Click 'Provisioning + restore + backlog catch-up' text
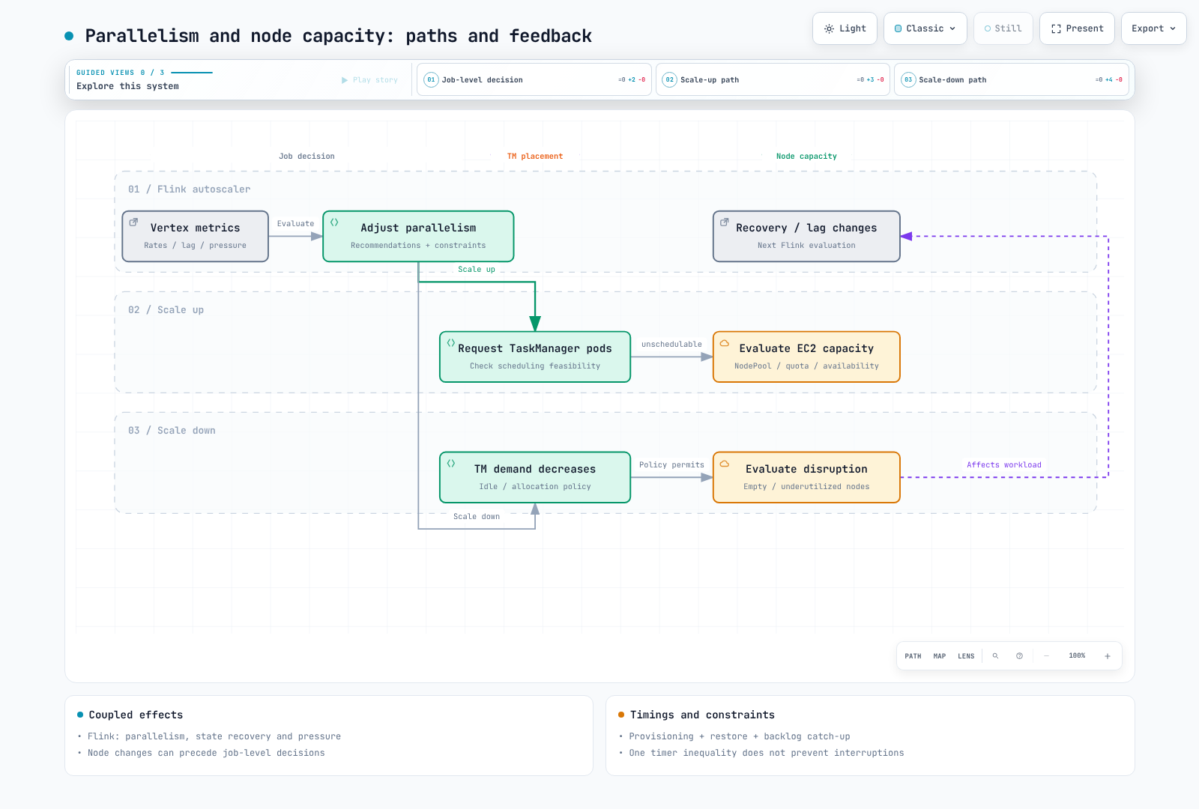 point(740,737)
